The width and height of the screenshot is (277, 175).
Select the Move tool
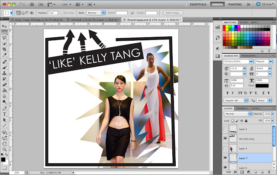[4, 27]
